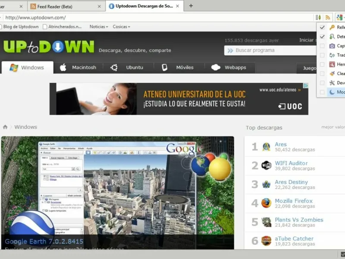Image resolution: width=345 pixels, height=259 pixels.
Task: Click the Ares app icon
Action: [x=266, y=147]
